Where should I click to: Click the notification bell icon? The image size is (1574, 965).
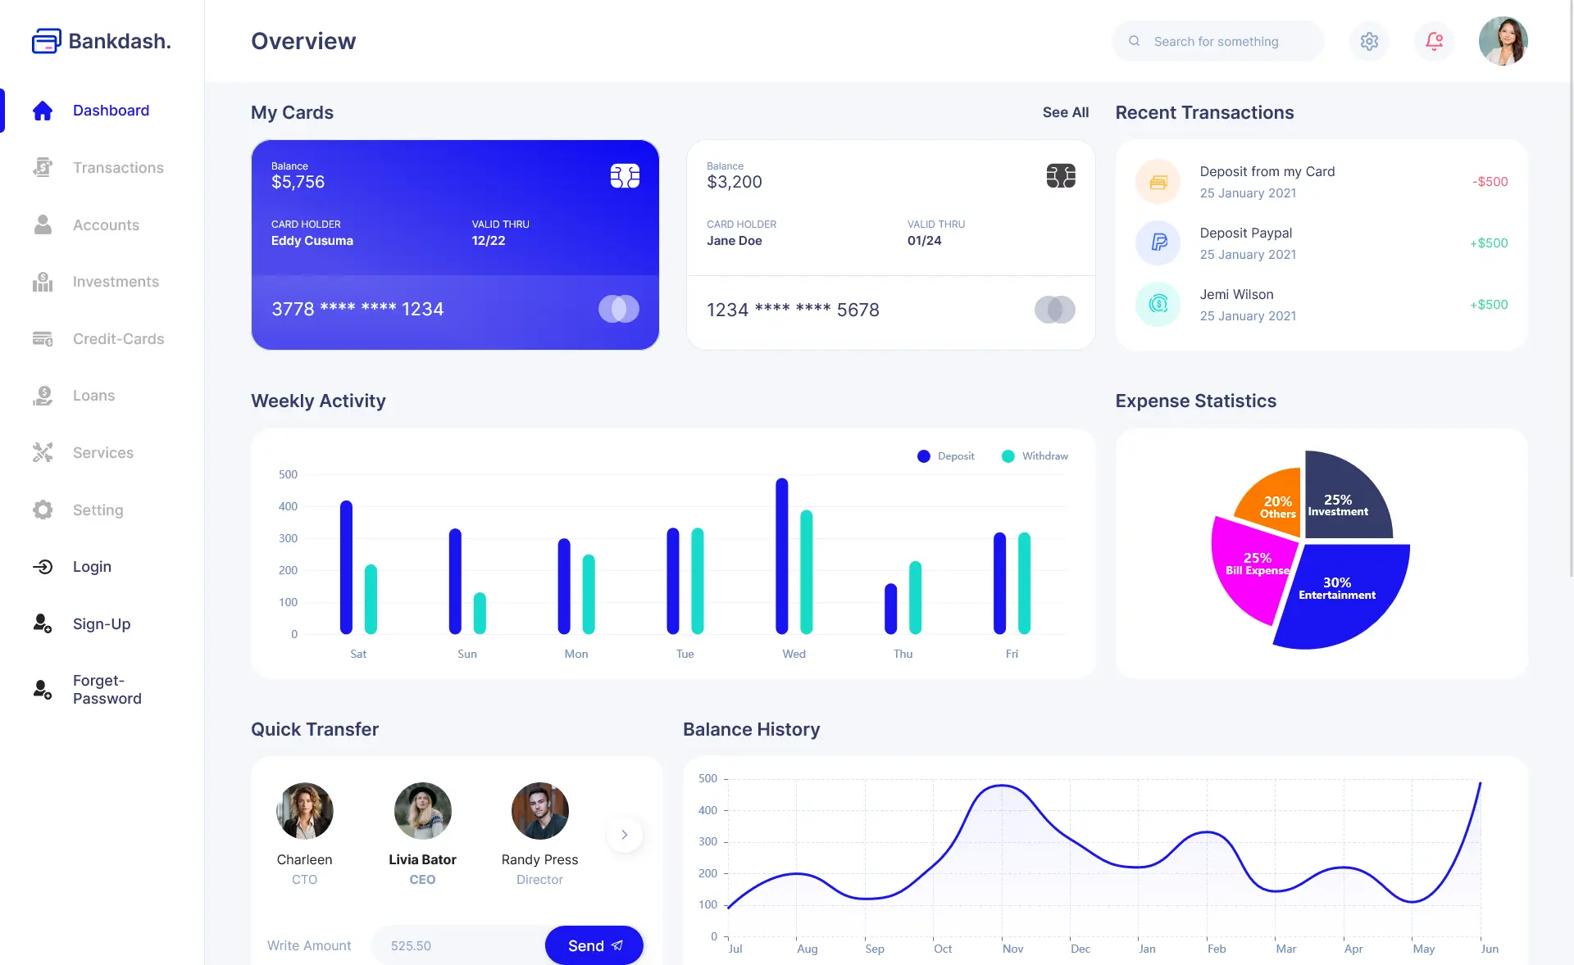1434,40
